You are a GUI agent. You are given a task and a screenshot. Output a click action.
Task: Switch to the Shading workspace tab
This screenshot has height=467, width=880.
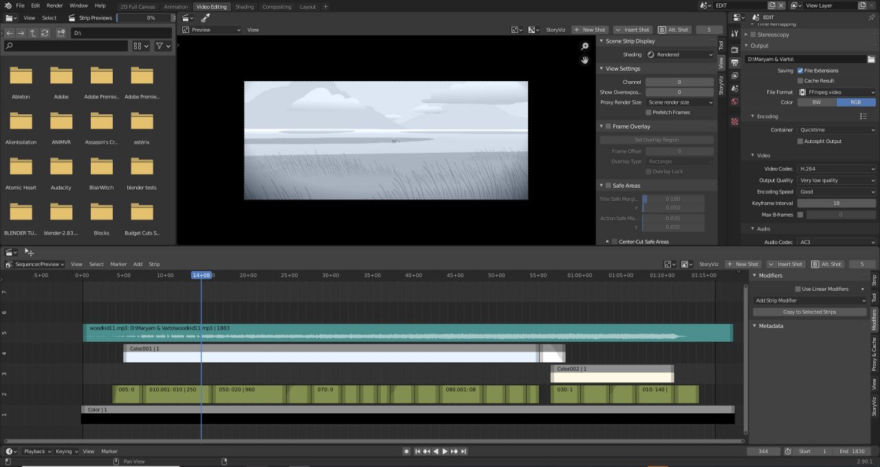coord(245,6)
